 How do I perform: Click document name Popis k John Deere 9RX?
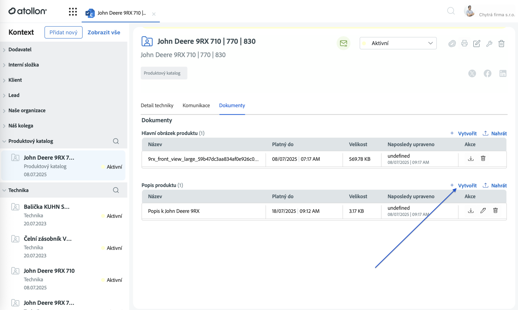[x=174, y=211]
